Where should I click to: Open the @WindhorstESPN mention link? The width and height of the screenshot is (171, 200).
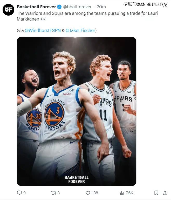coord(43,30)
